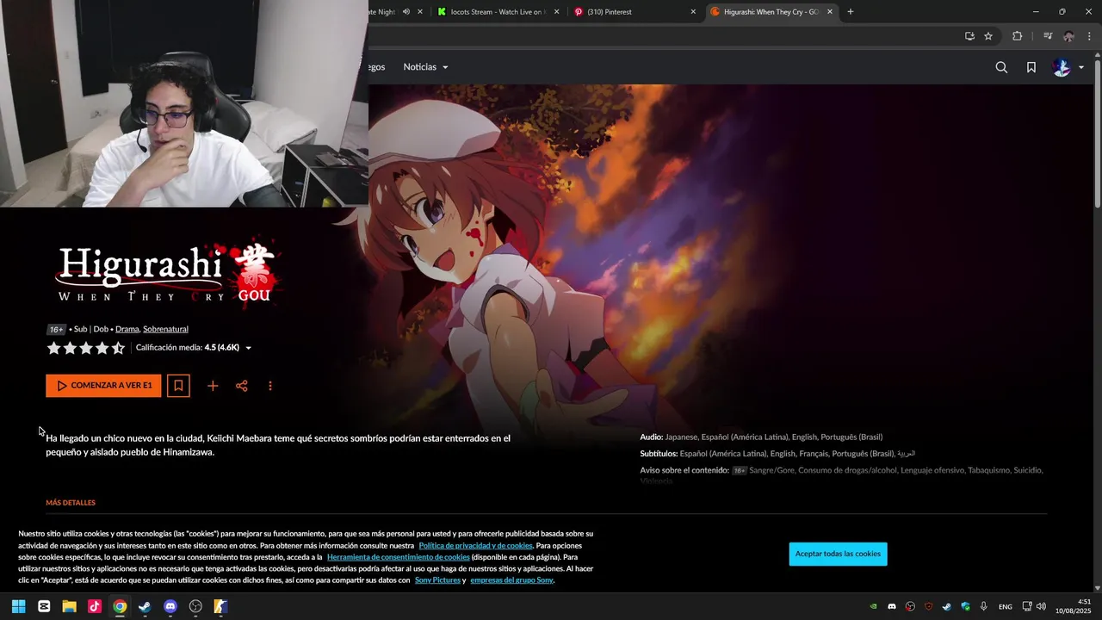
Task: Rate the series five stars
Action: pos(118,348)
